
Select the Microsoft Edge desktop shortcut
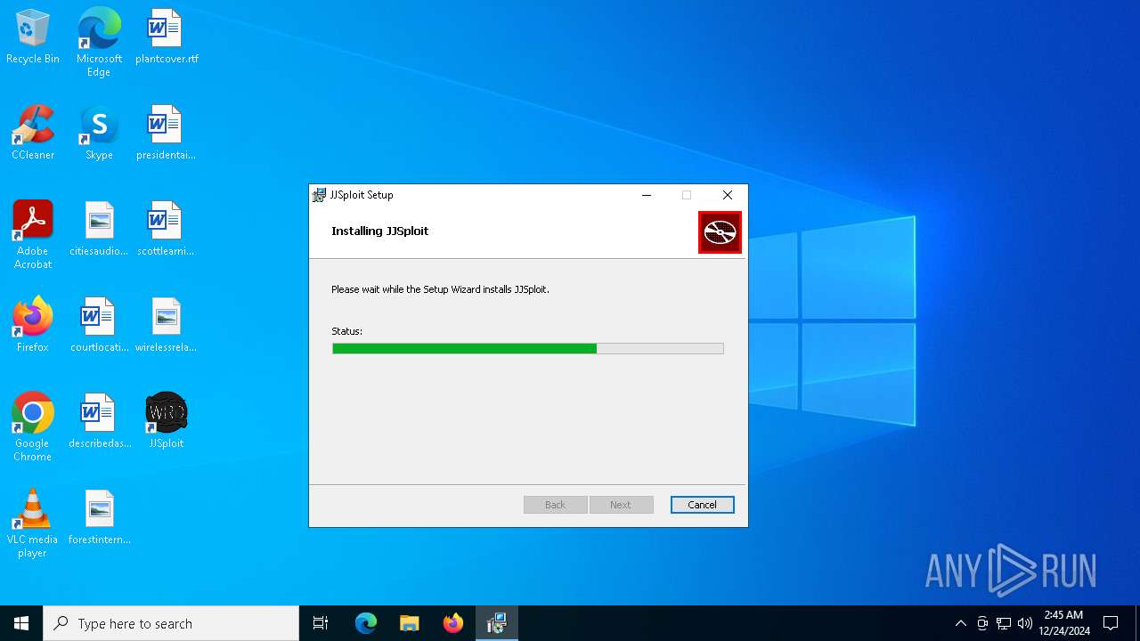pyautogui.click(x=99, y=43)
